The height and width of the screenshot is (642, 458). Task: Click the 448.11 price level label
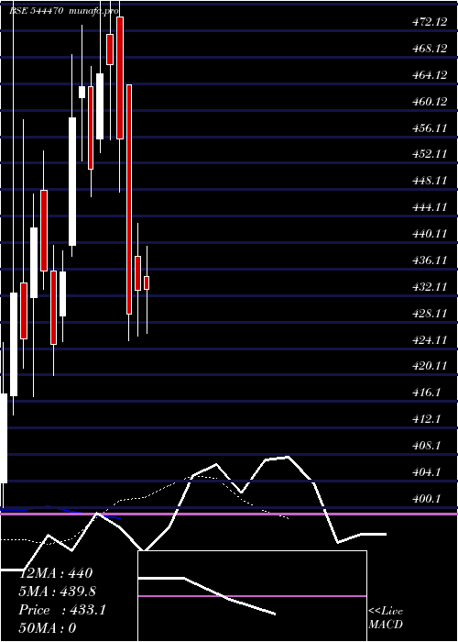[430, 181]
